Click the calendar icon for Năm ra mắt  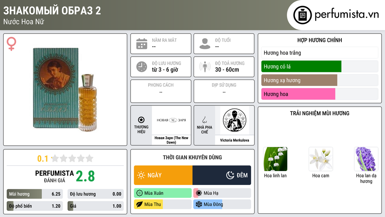click(x=142, y=44)
